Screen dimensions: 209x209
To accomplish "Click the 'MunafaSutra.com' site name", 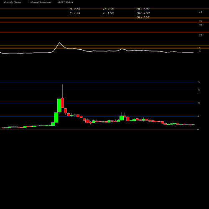I will click(41, 3).
